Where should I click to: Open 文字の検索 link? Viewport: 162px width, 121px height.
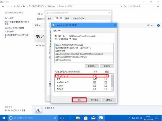9,32
